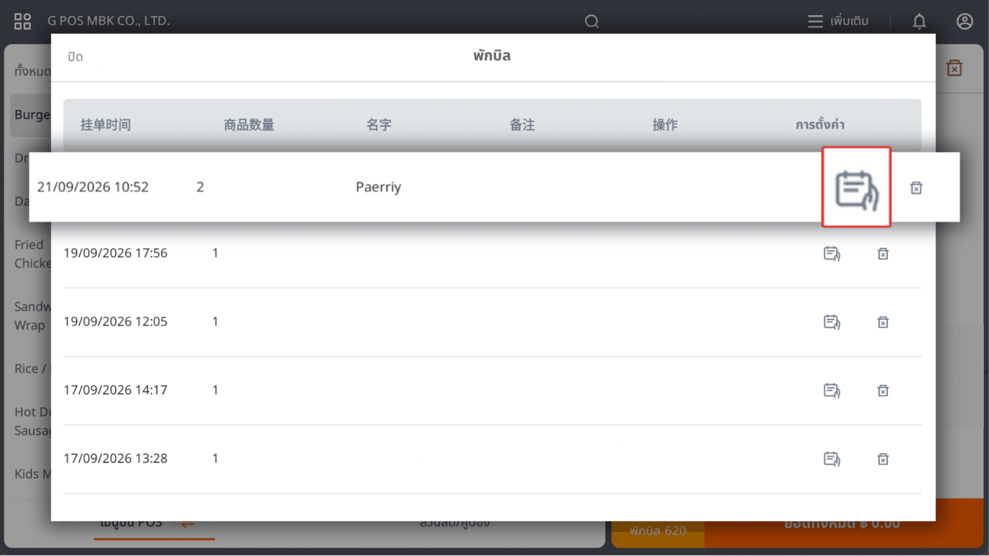The image size is (989, 556).
Task: Delete the held bill from 21/09/2026 10:52
Action: [916, 187]
